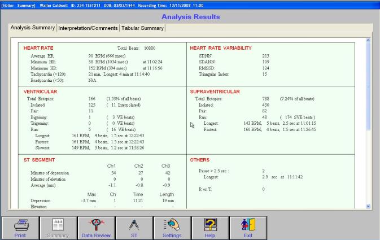Click the R on T label
Image resolution: width=380 pixels, height=240 pixels.
tap(205, 190)
